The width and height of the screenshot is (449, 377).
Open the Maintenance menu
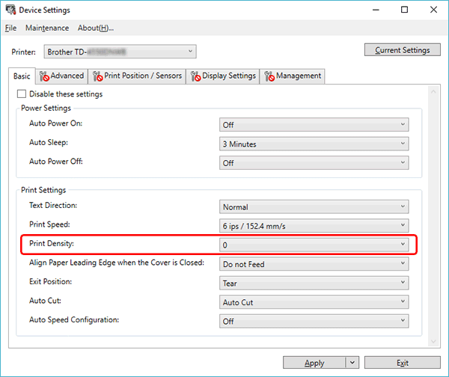pos(46,28)
